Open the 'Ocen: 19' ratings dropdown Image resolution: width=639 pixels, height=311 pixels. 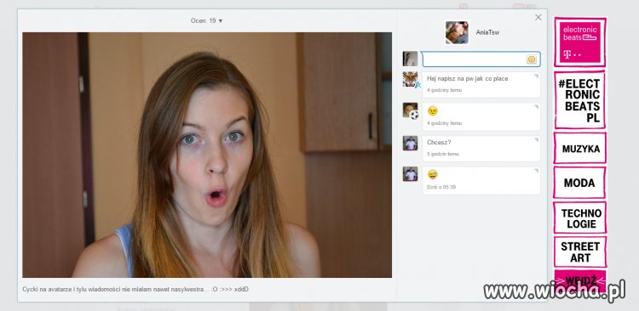(207, 20)
